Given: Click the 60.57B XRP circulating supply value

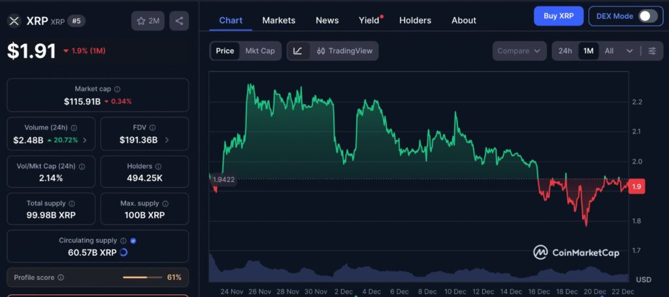Looking at the screenshot, I should click(92, 253).
